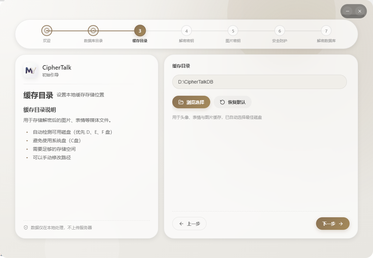Click the D:\CipherTalkDB path input field
The width and height of the screenshot is (373, 258).
point(260,82)
